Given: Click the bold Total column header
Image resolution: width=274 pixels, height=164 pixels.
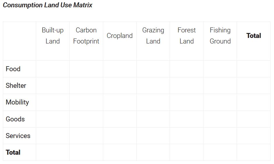Looking at the screenshot, I should coord(254,36).
